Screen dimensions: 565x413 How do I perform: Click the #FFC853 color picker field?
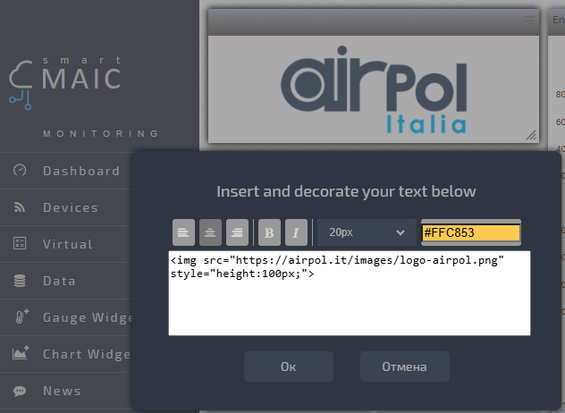470,232
